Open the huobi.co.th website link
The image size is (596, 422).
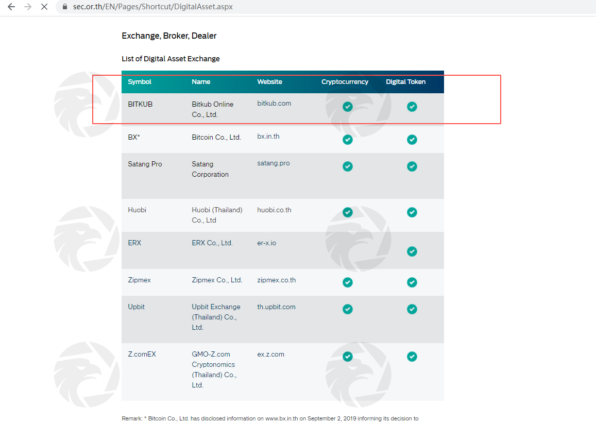[x=274, y=210]
